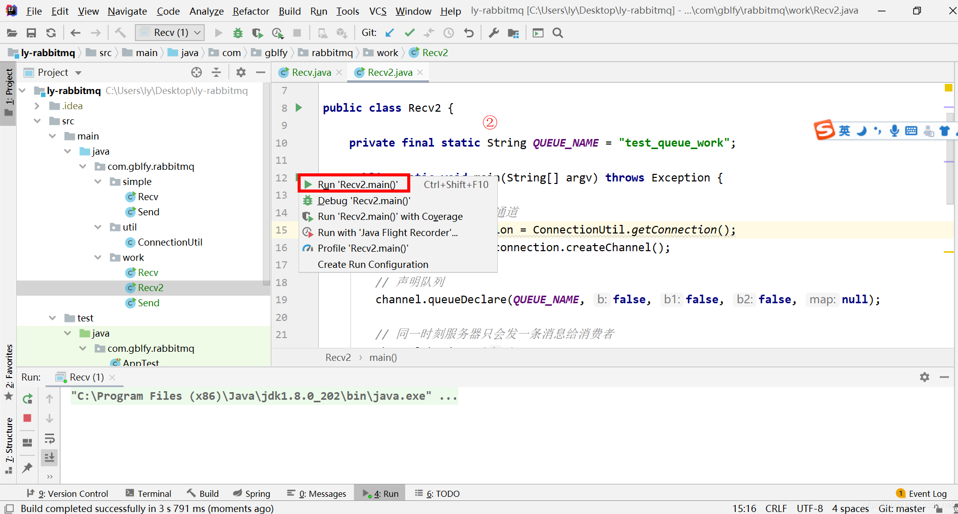Screen dimensions: 958x514
Task: Open the Event Log button
Action: point(922,494)
